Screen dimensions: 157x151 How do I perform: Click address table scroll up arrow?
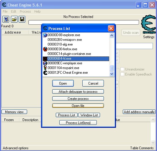[153, 120]
